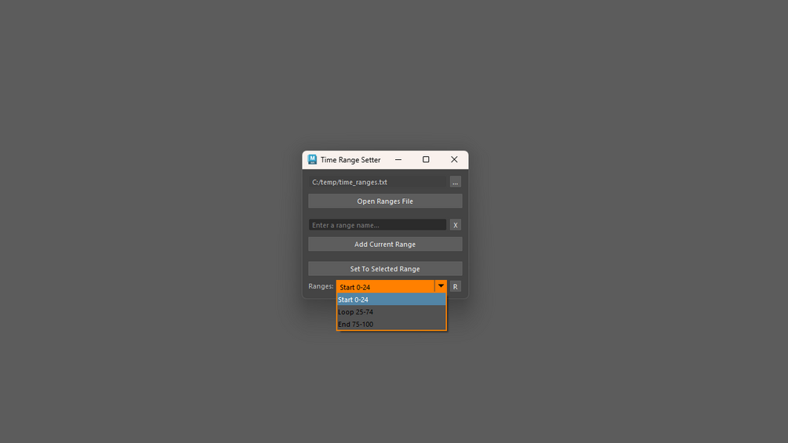Focus the 'Enter a range name...' text field
This screenshot has height=443, width=788.
tap(377, 225)
